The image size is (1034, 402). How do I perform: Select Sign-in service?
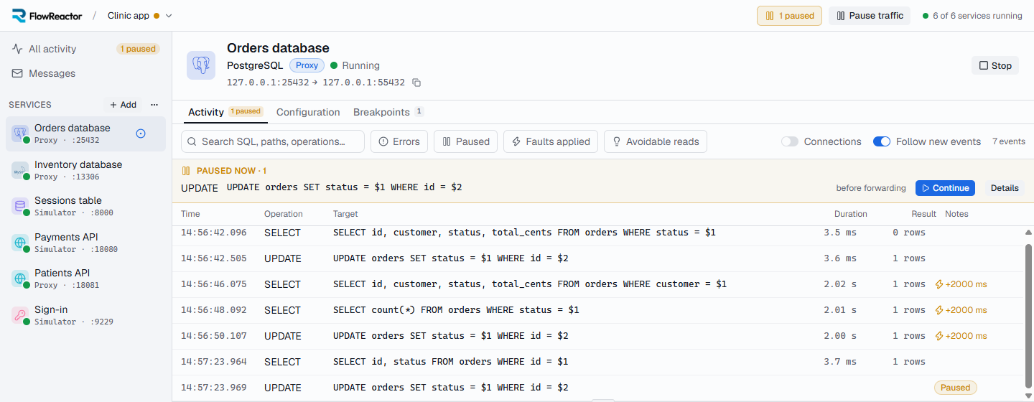85,315
